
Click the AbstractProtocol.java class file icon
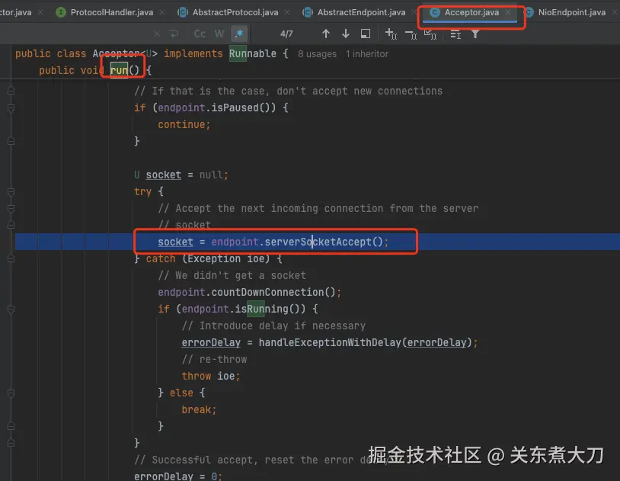(x=183, y=12)
